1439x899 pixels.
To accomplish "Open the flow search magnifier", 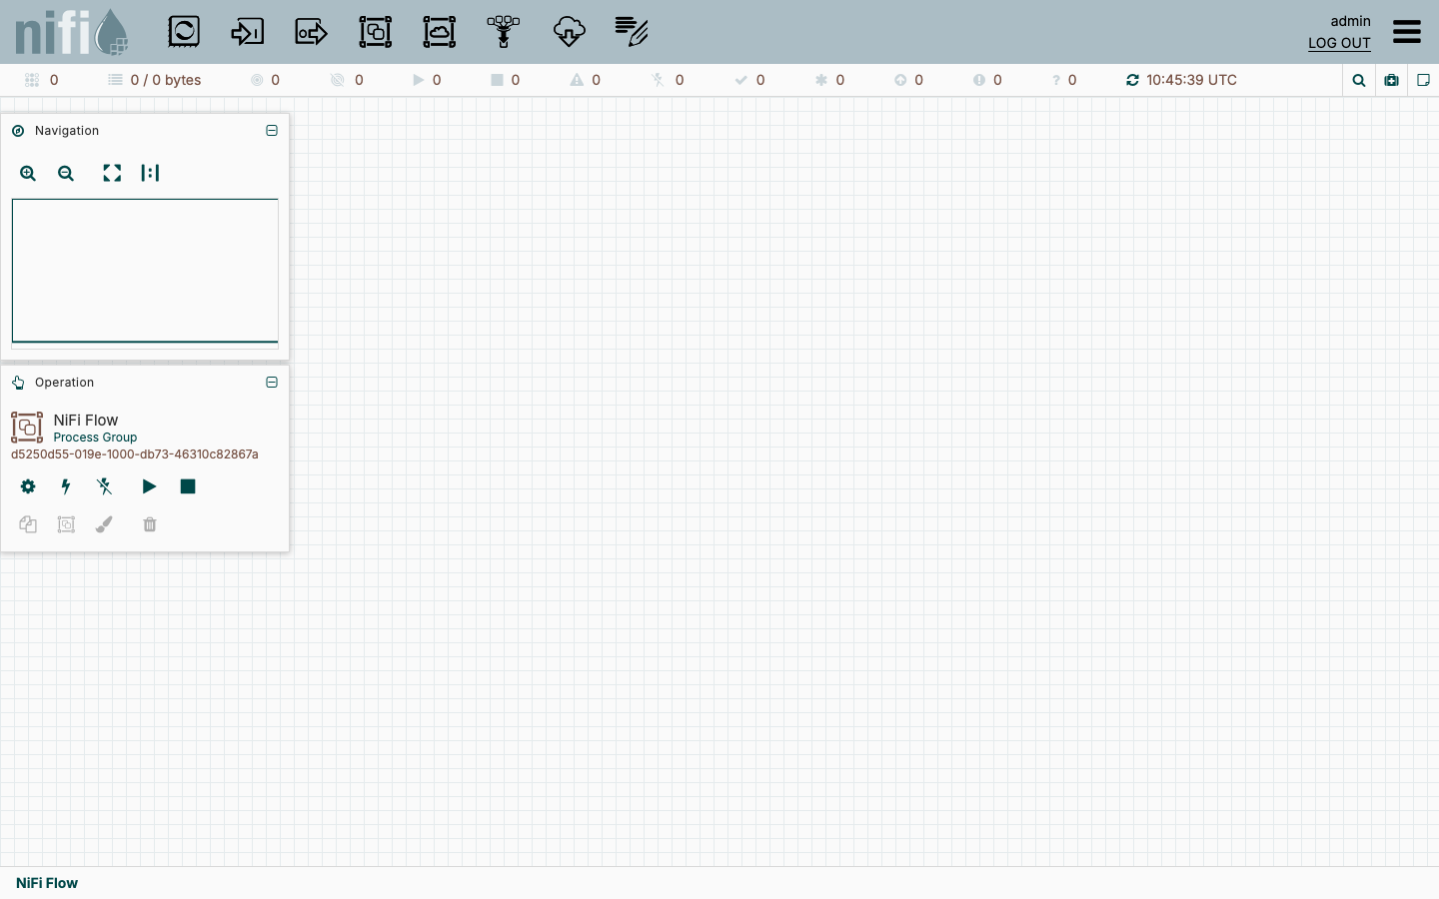I will click(x=1358, y=81).
